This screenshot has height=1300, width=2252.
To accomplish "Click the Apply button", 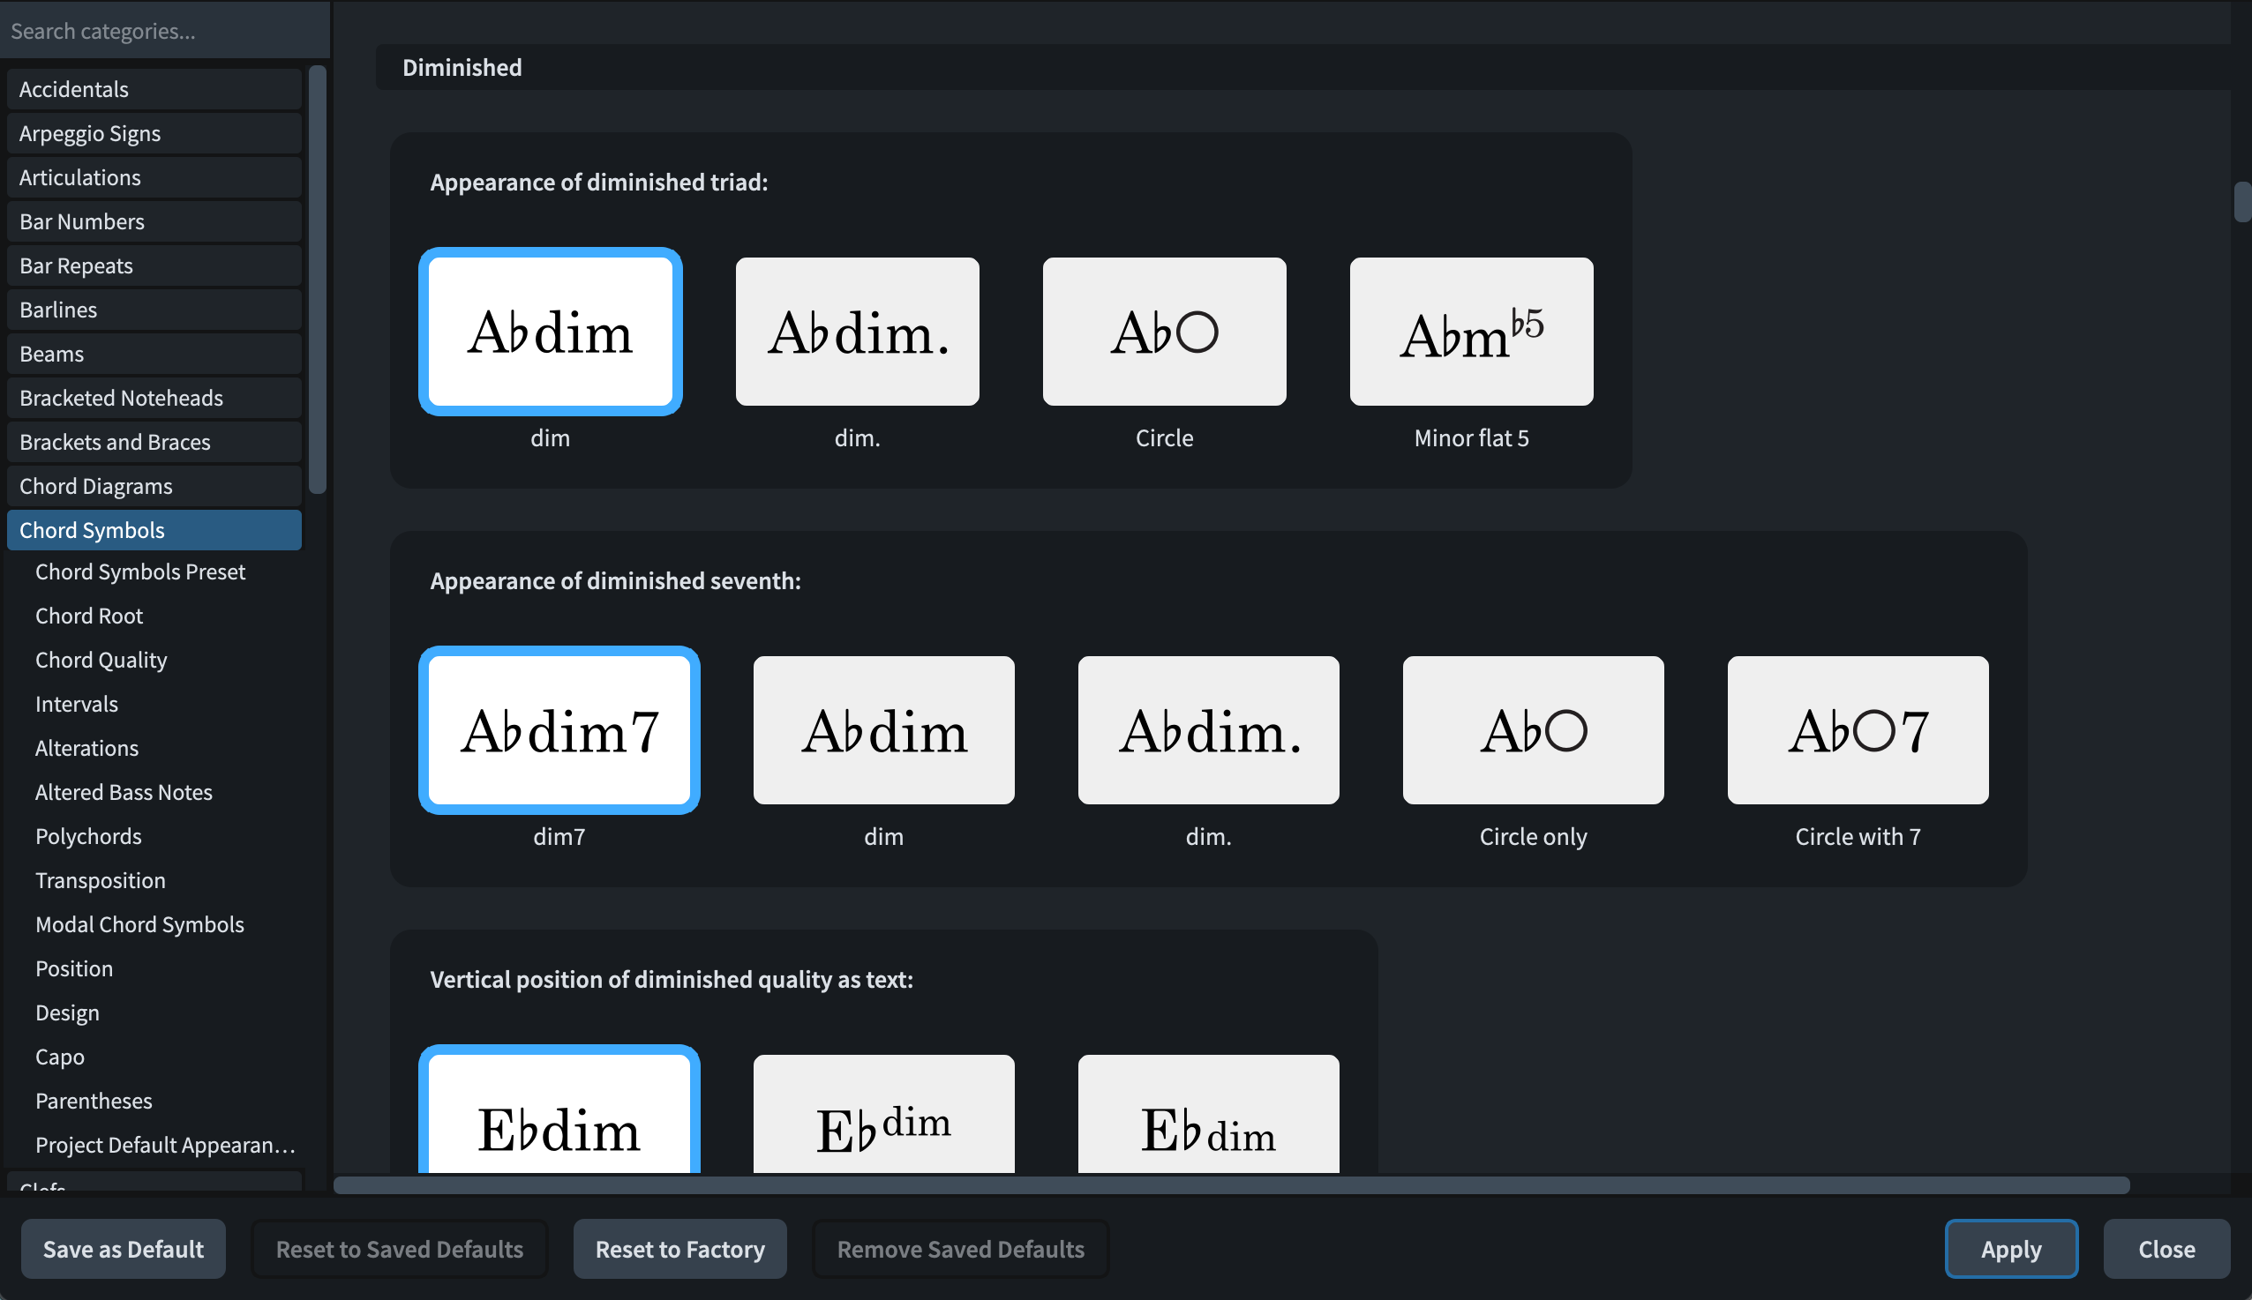I will point(2010,1248).
